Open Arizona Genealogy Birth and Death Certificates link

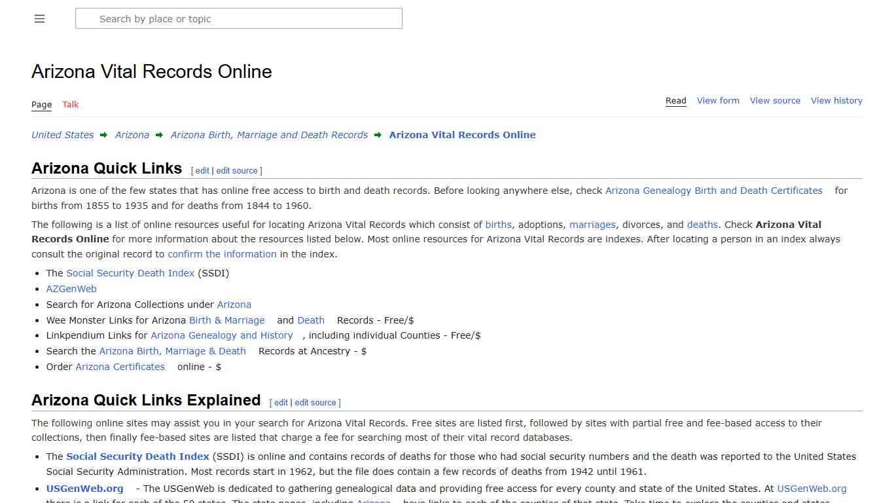(713, 191)
